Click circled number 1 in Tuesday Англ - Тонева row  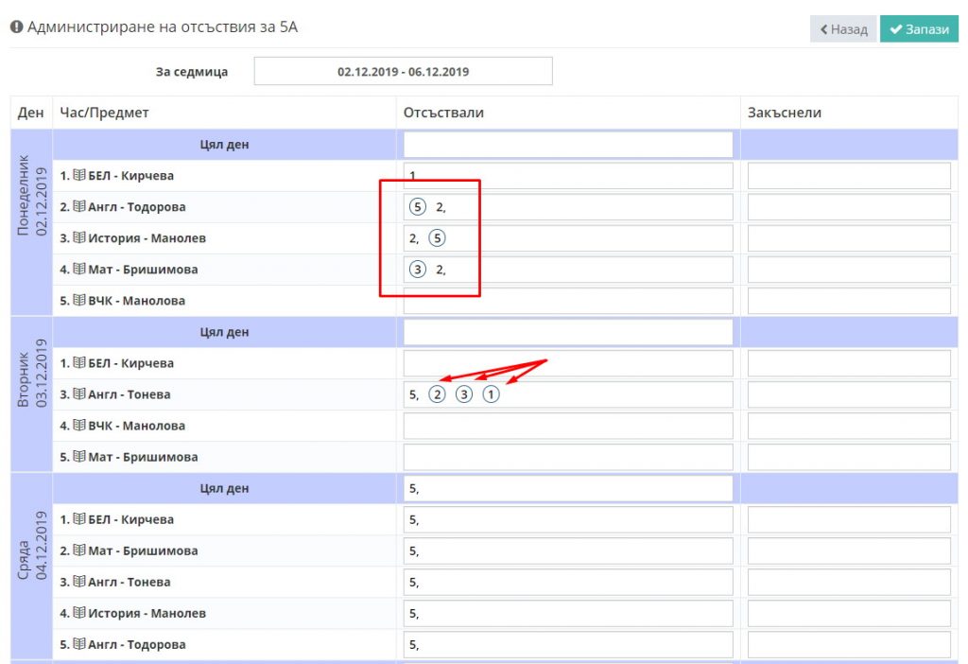click(x=491, y=394)
